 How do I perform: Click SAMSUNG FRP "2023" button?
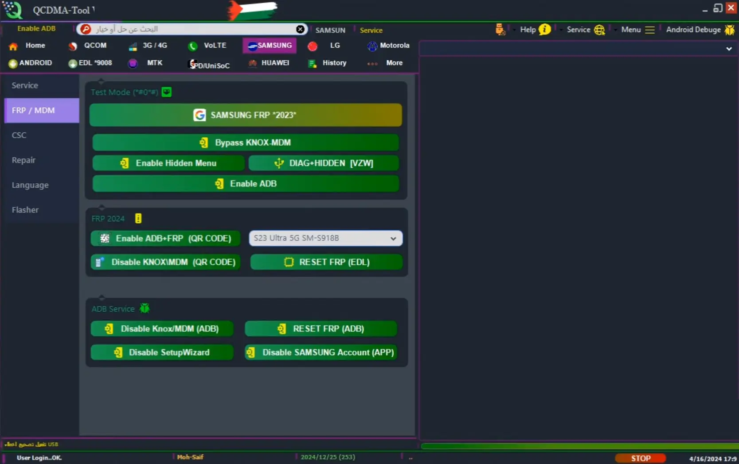246,115
